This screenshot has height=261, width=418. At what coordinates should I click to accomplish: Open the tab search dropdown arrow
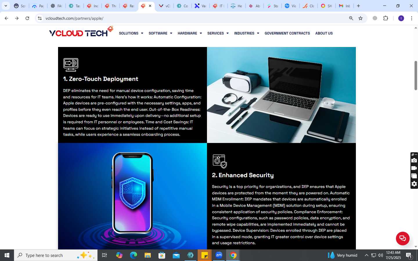tap(6, 6)
